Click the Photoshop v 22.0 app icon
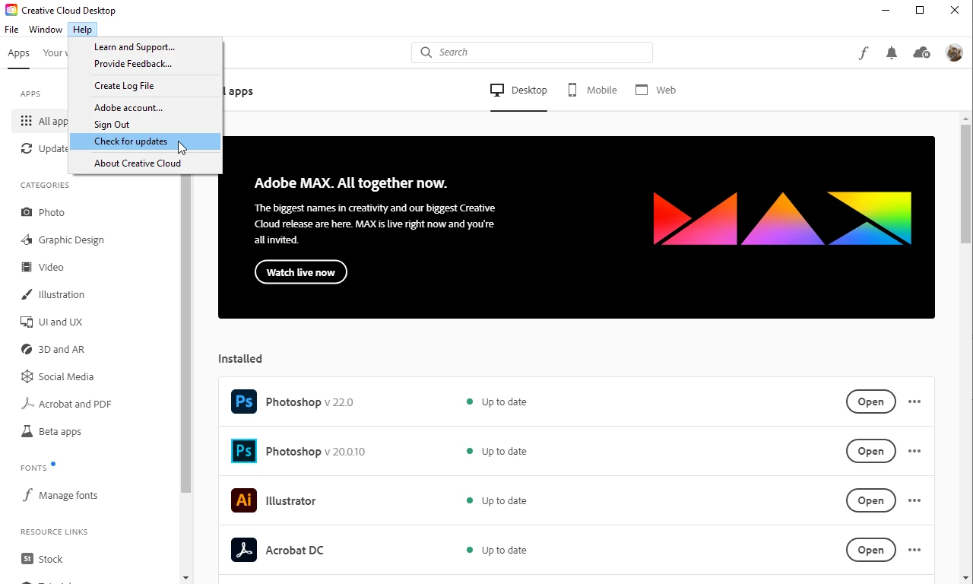Viewport: 973px width, 584px height. click(244, 401)
